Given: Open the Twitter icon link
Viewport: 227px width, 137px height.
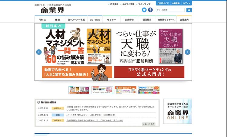Looking at the screenshot, I should tap(144, 10).
